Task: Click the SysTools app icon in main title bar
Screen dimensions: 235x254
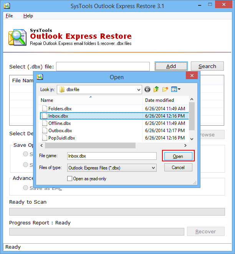Action: coord(7,6)
